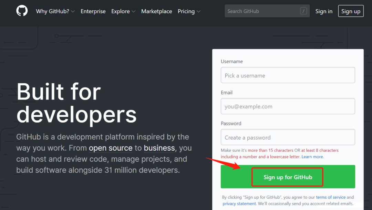Open the terms of service link

331,197
